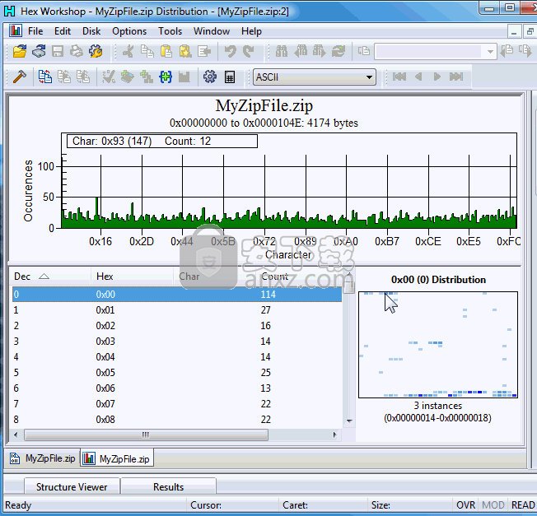Click the READ status bar indicator
This screenshot has height=516, width=537.
coord(523,505)
